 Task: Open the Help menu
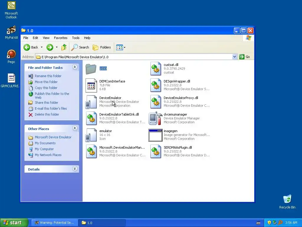(87, 38)
